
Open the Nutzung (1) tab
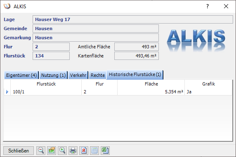pyautogui.click(x=54, y=75)
